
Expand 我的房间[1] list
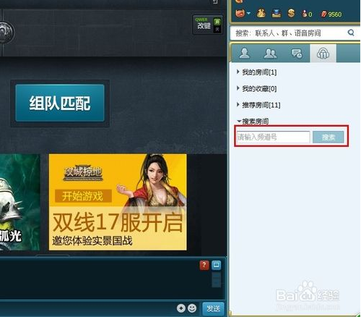pyautogui.click(x=257, y=72)
